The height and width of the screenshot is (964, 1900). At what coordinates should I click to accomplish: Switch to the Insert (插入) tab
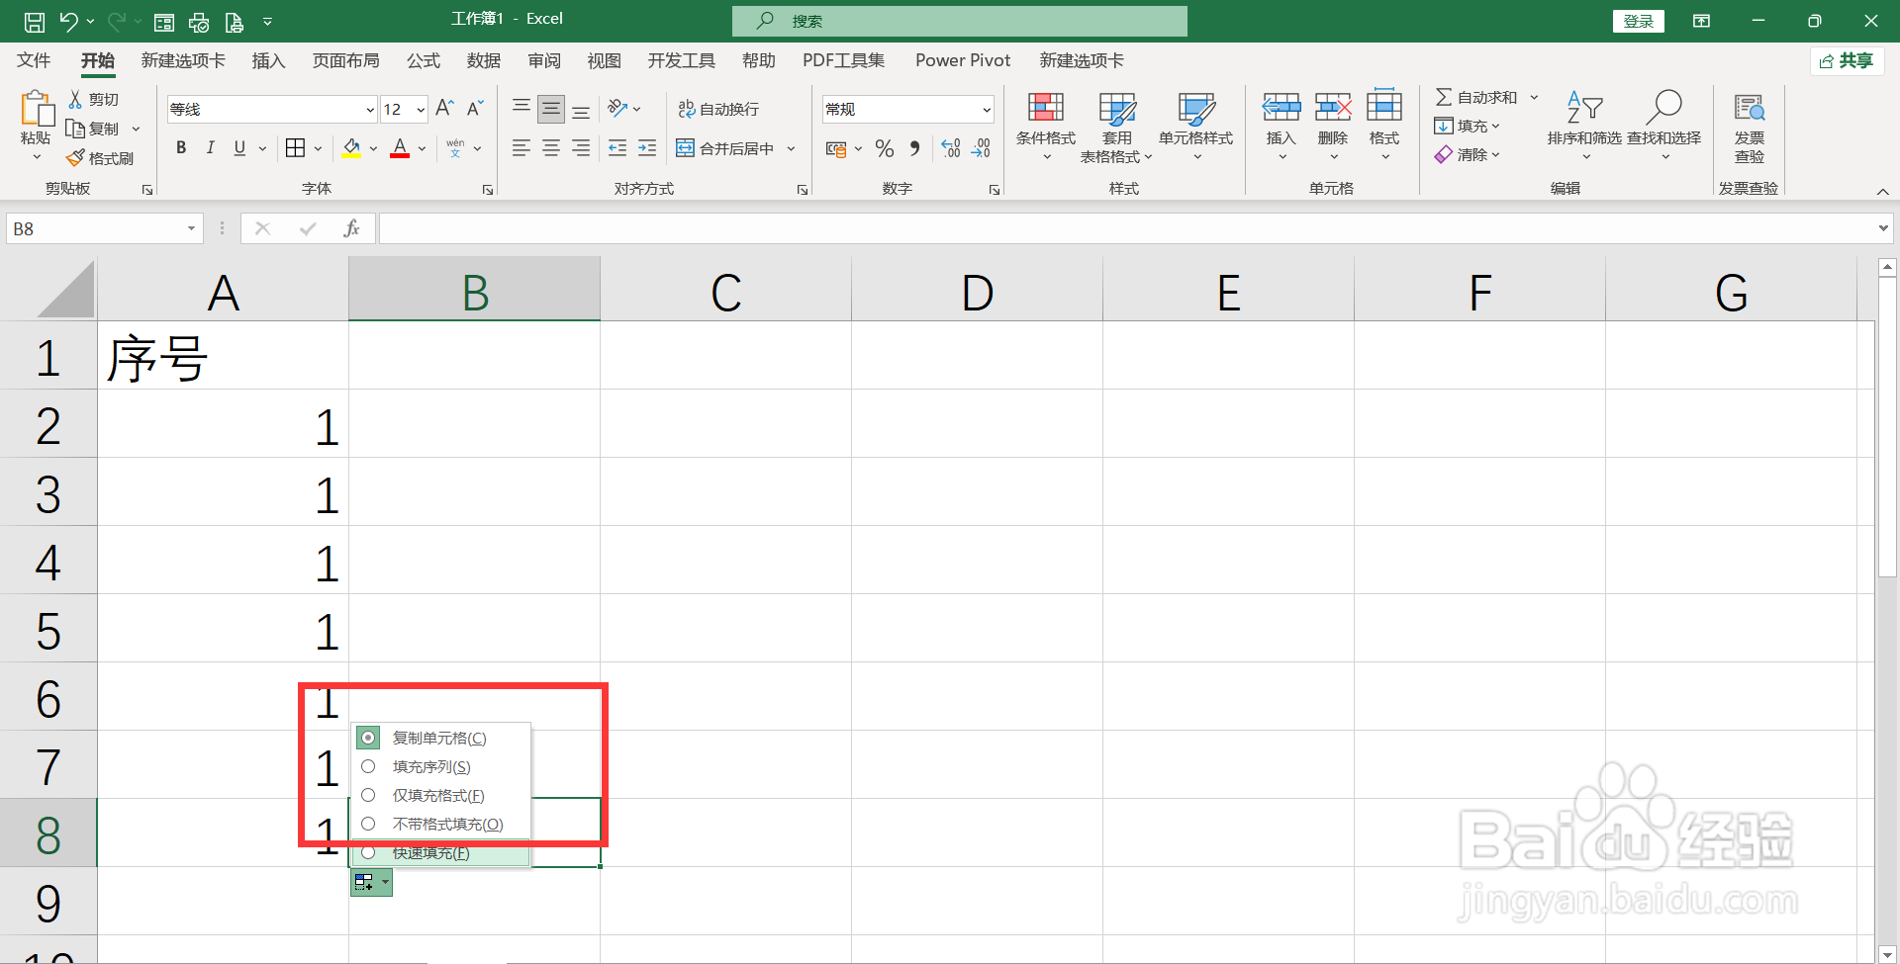pos(268,60)
